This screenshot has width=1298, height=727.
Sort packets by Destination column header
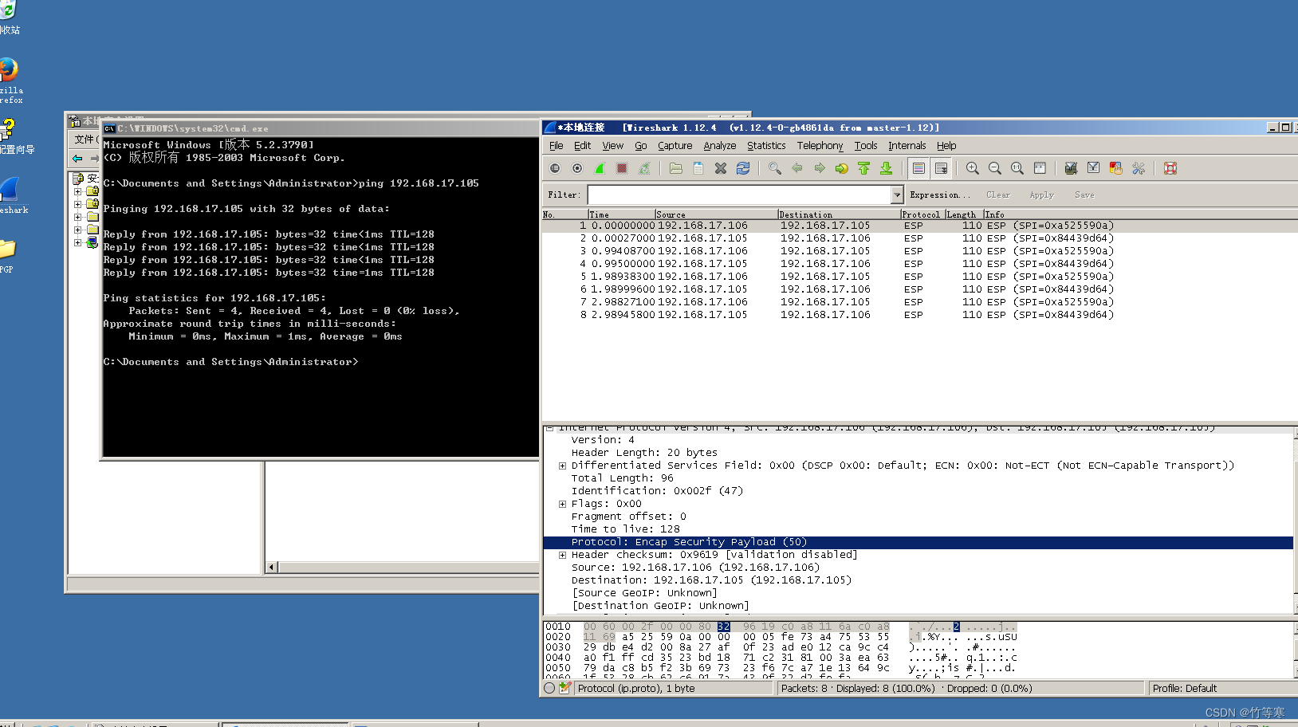pyautogui.click(x=839, y=214)
